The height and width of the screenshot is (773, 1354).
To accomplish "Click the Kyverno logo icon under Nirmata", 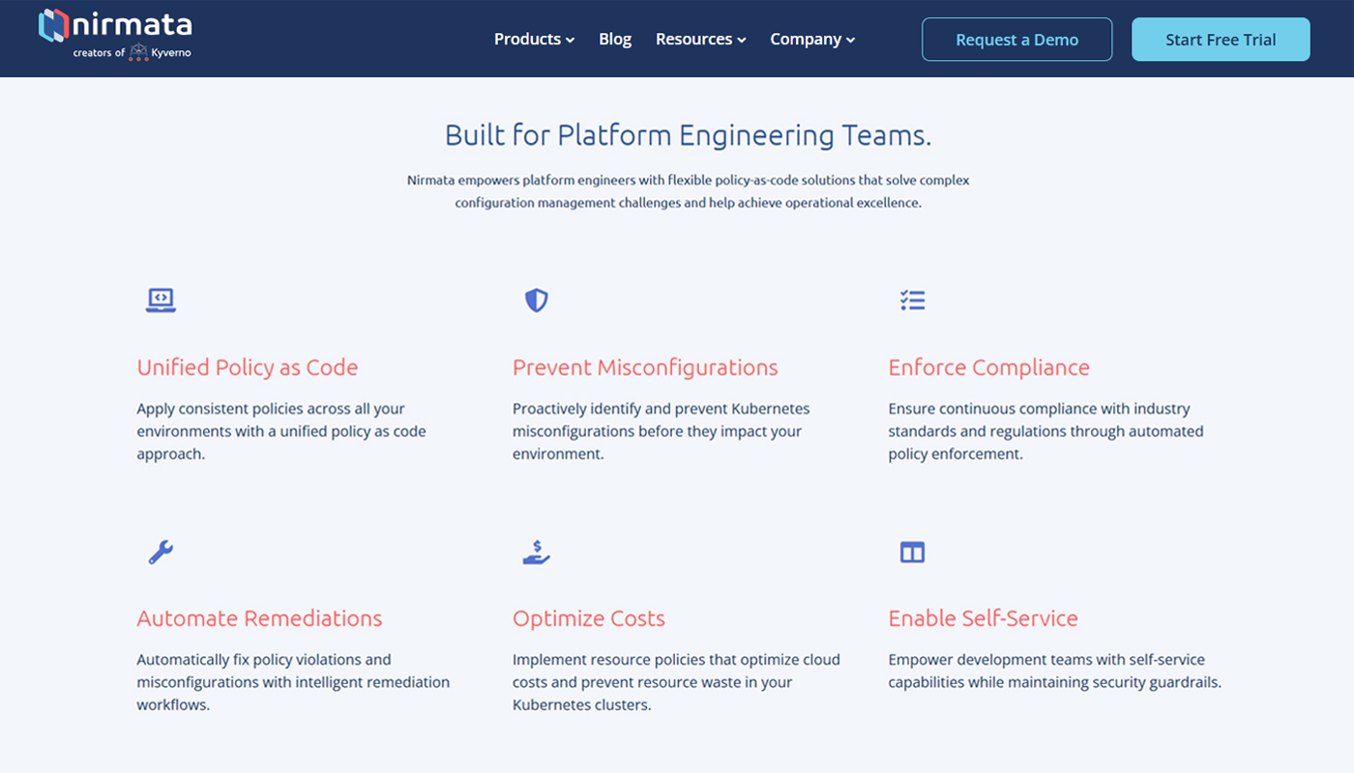I will click(x=138, y=52).
